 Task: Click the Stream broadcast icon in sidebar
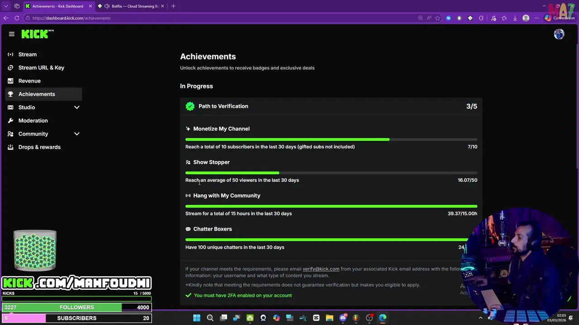click(x=10, y=55)
